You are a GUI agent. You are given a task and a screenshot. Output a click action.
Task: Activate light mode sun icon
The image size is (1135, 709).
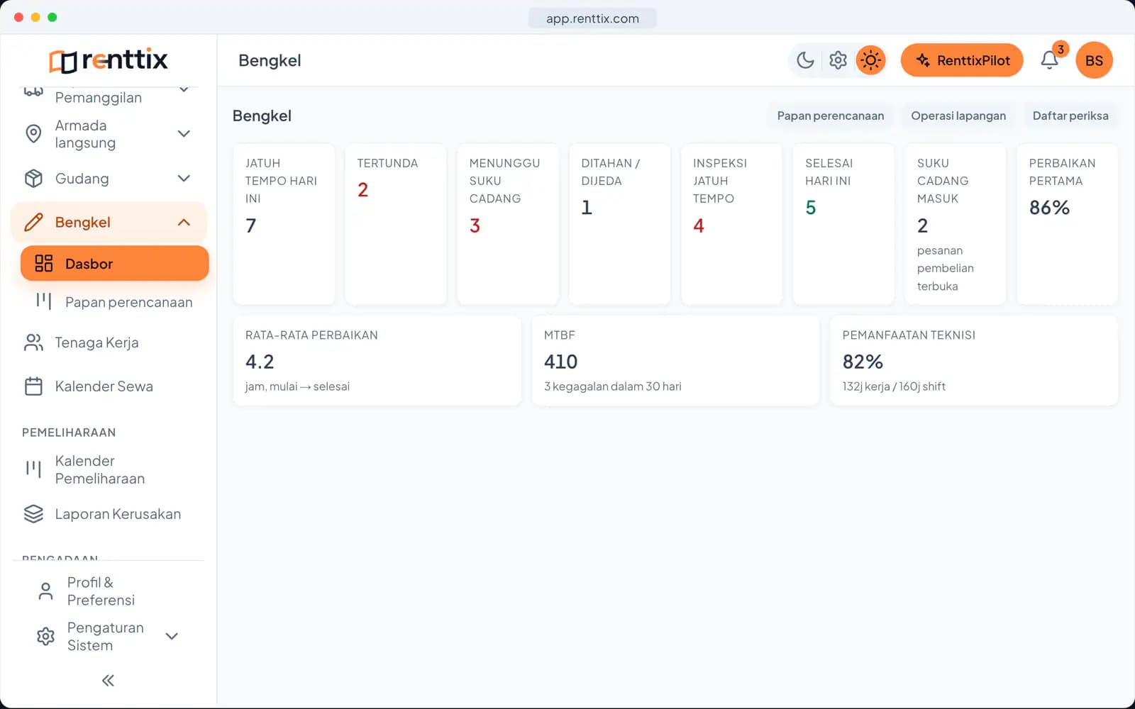870,60
